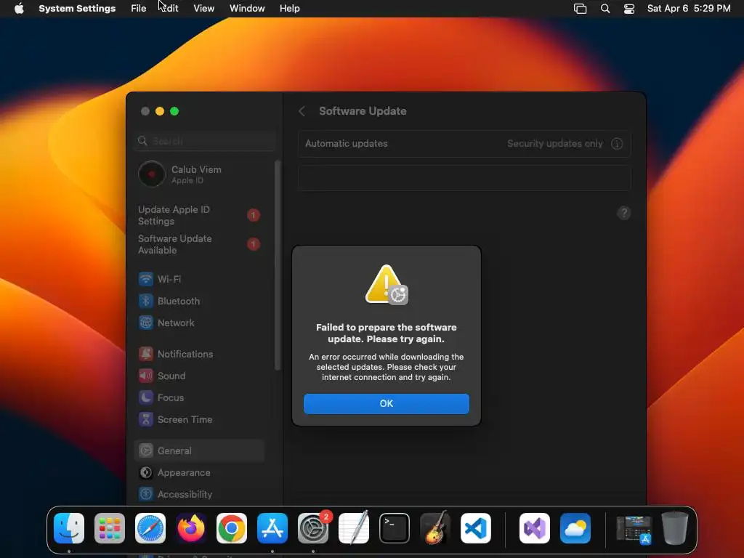Screen dimensions: 744x558
Task: Click the Wi-Fi sidebar icon
Action: coord(145,279)
